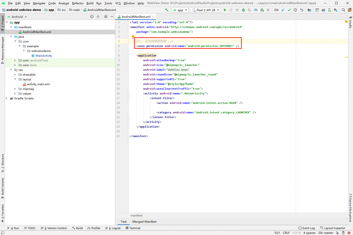Click the grey Stop square icon
This screenshot has height=235, width=353.
tap(268, 10)
